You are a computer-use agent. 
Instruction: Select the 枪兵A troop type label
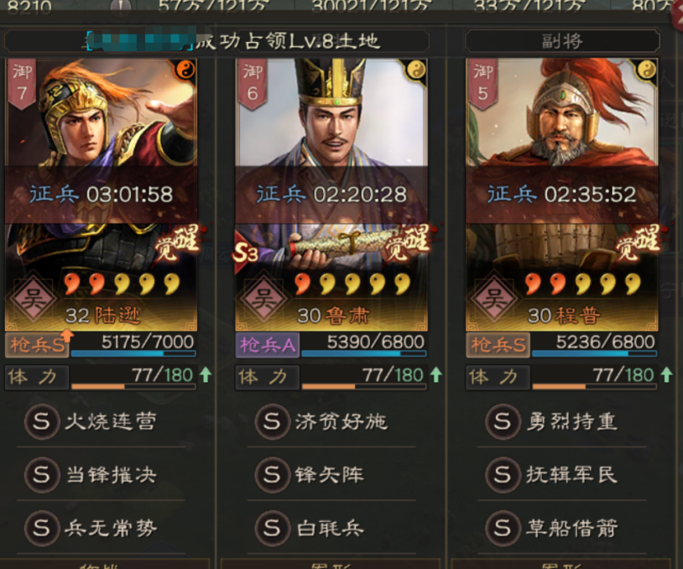click(x=268, y=345)
